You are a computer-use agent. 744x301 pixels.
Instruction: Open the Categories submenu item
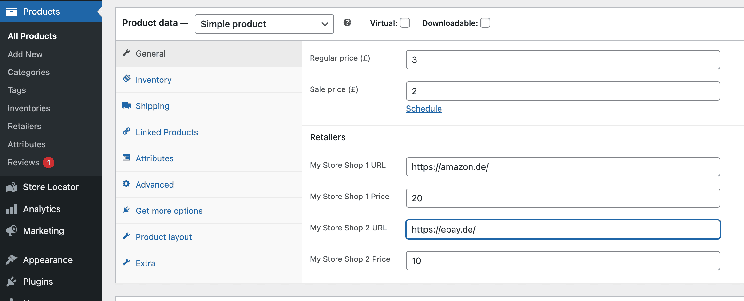(29, 72)
